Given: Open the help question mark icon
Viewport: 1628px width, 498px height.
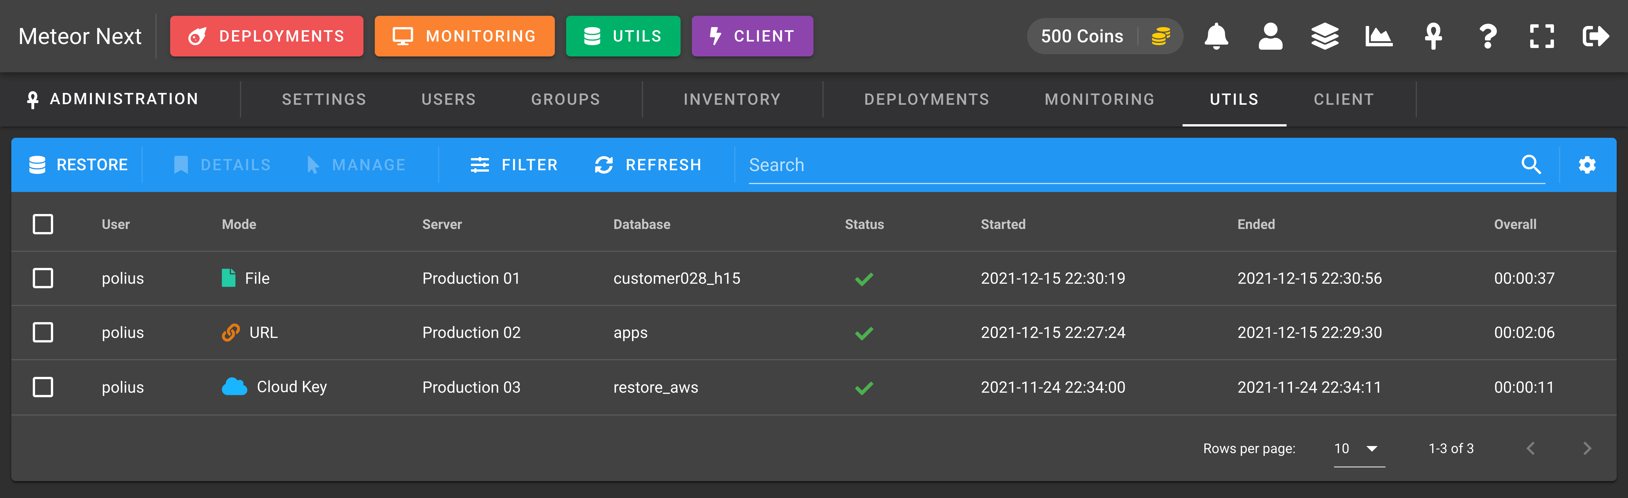Looking at the screenshot, I should click(1488, 36).
